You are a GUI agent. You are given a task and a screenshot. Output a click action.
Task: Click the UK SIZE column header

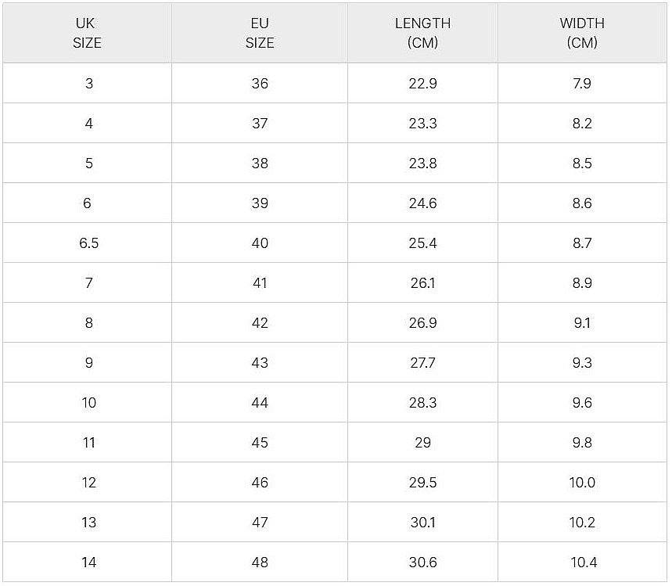[87, 33]
